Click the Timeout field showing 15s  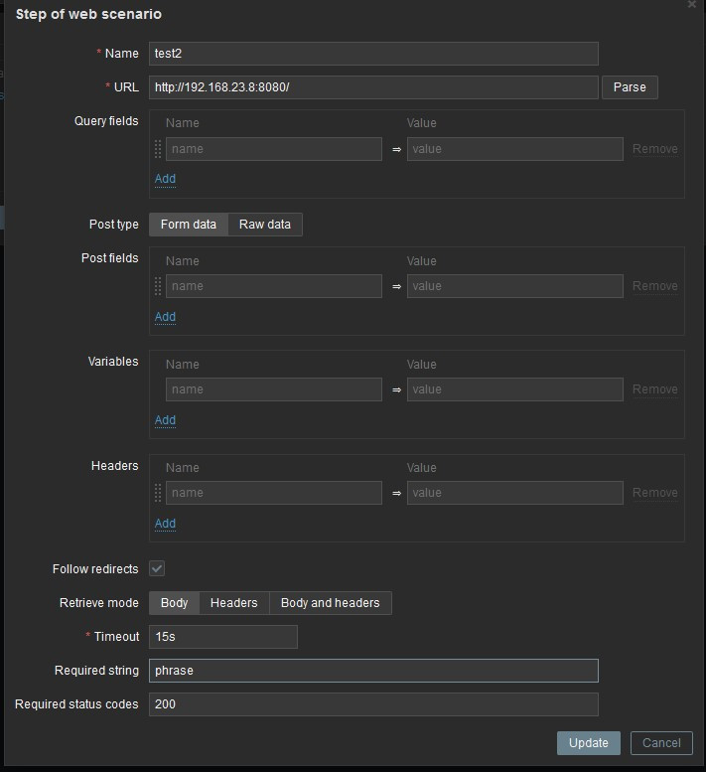pos(223,637)
